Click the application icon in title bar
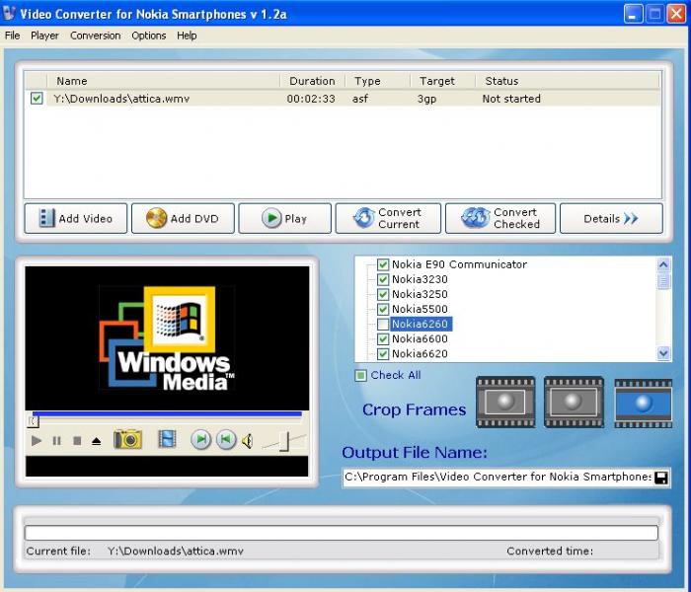 tap(9, 13)
